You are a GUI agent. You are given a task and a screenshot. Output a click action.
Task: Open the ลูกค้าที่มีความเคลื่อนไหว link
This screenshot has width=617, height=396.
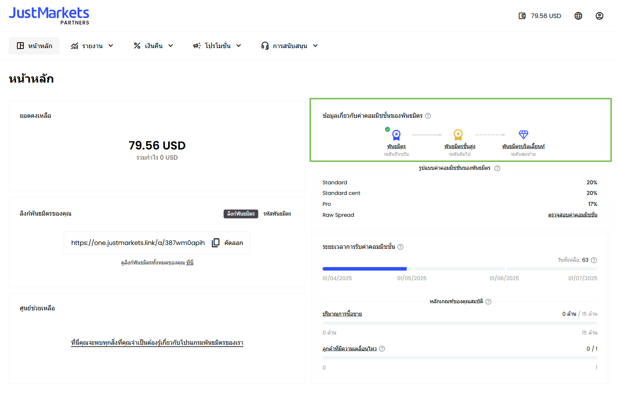349,349
